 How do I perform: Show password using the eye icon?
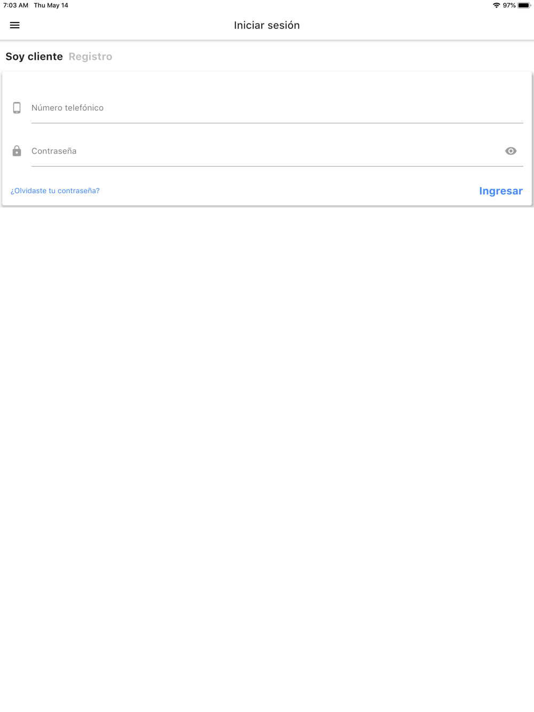(x=511, y=151)
